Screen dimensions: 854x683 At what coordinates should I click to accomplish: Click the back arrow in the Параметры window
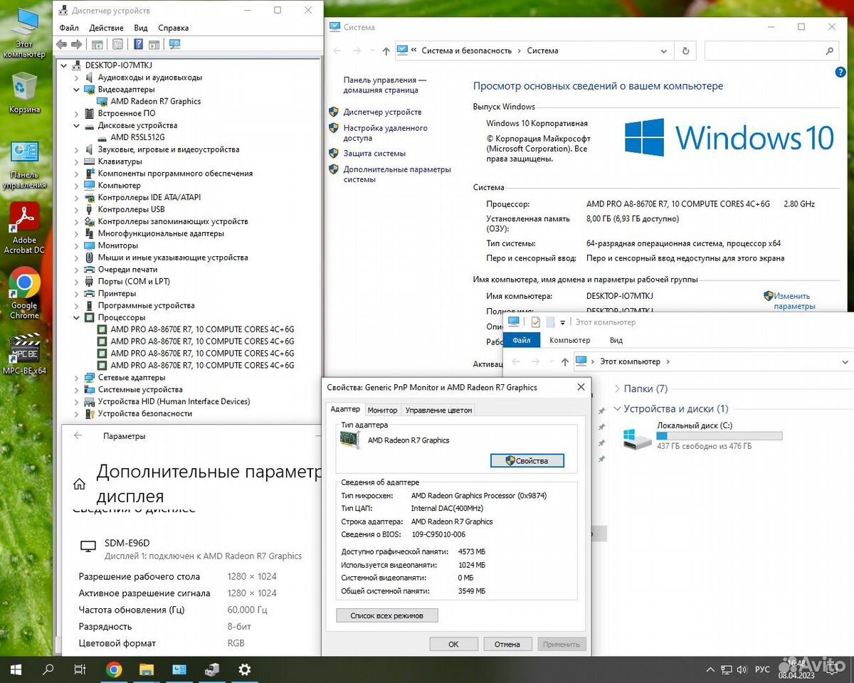point(78,435)
